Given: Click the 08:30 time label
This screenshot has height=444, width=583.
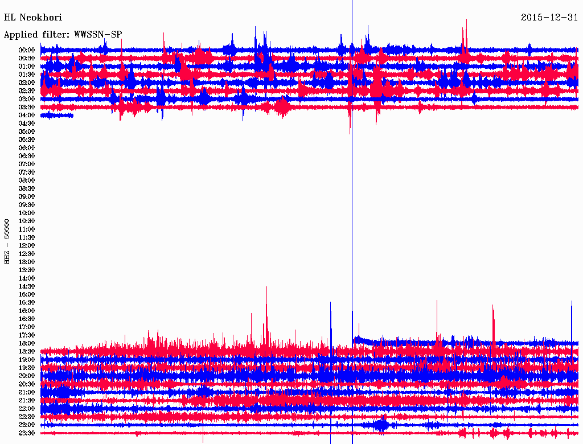Looking at the screenshot, I should pos(27,188).
